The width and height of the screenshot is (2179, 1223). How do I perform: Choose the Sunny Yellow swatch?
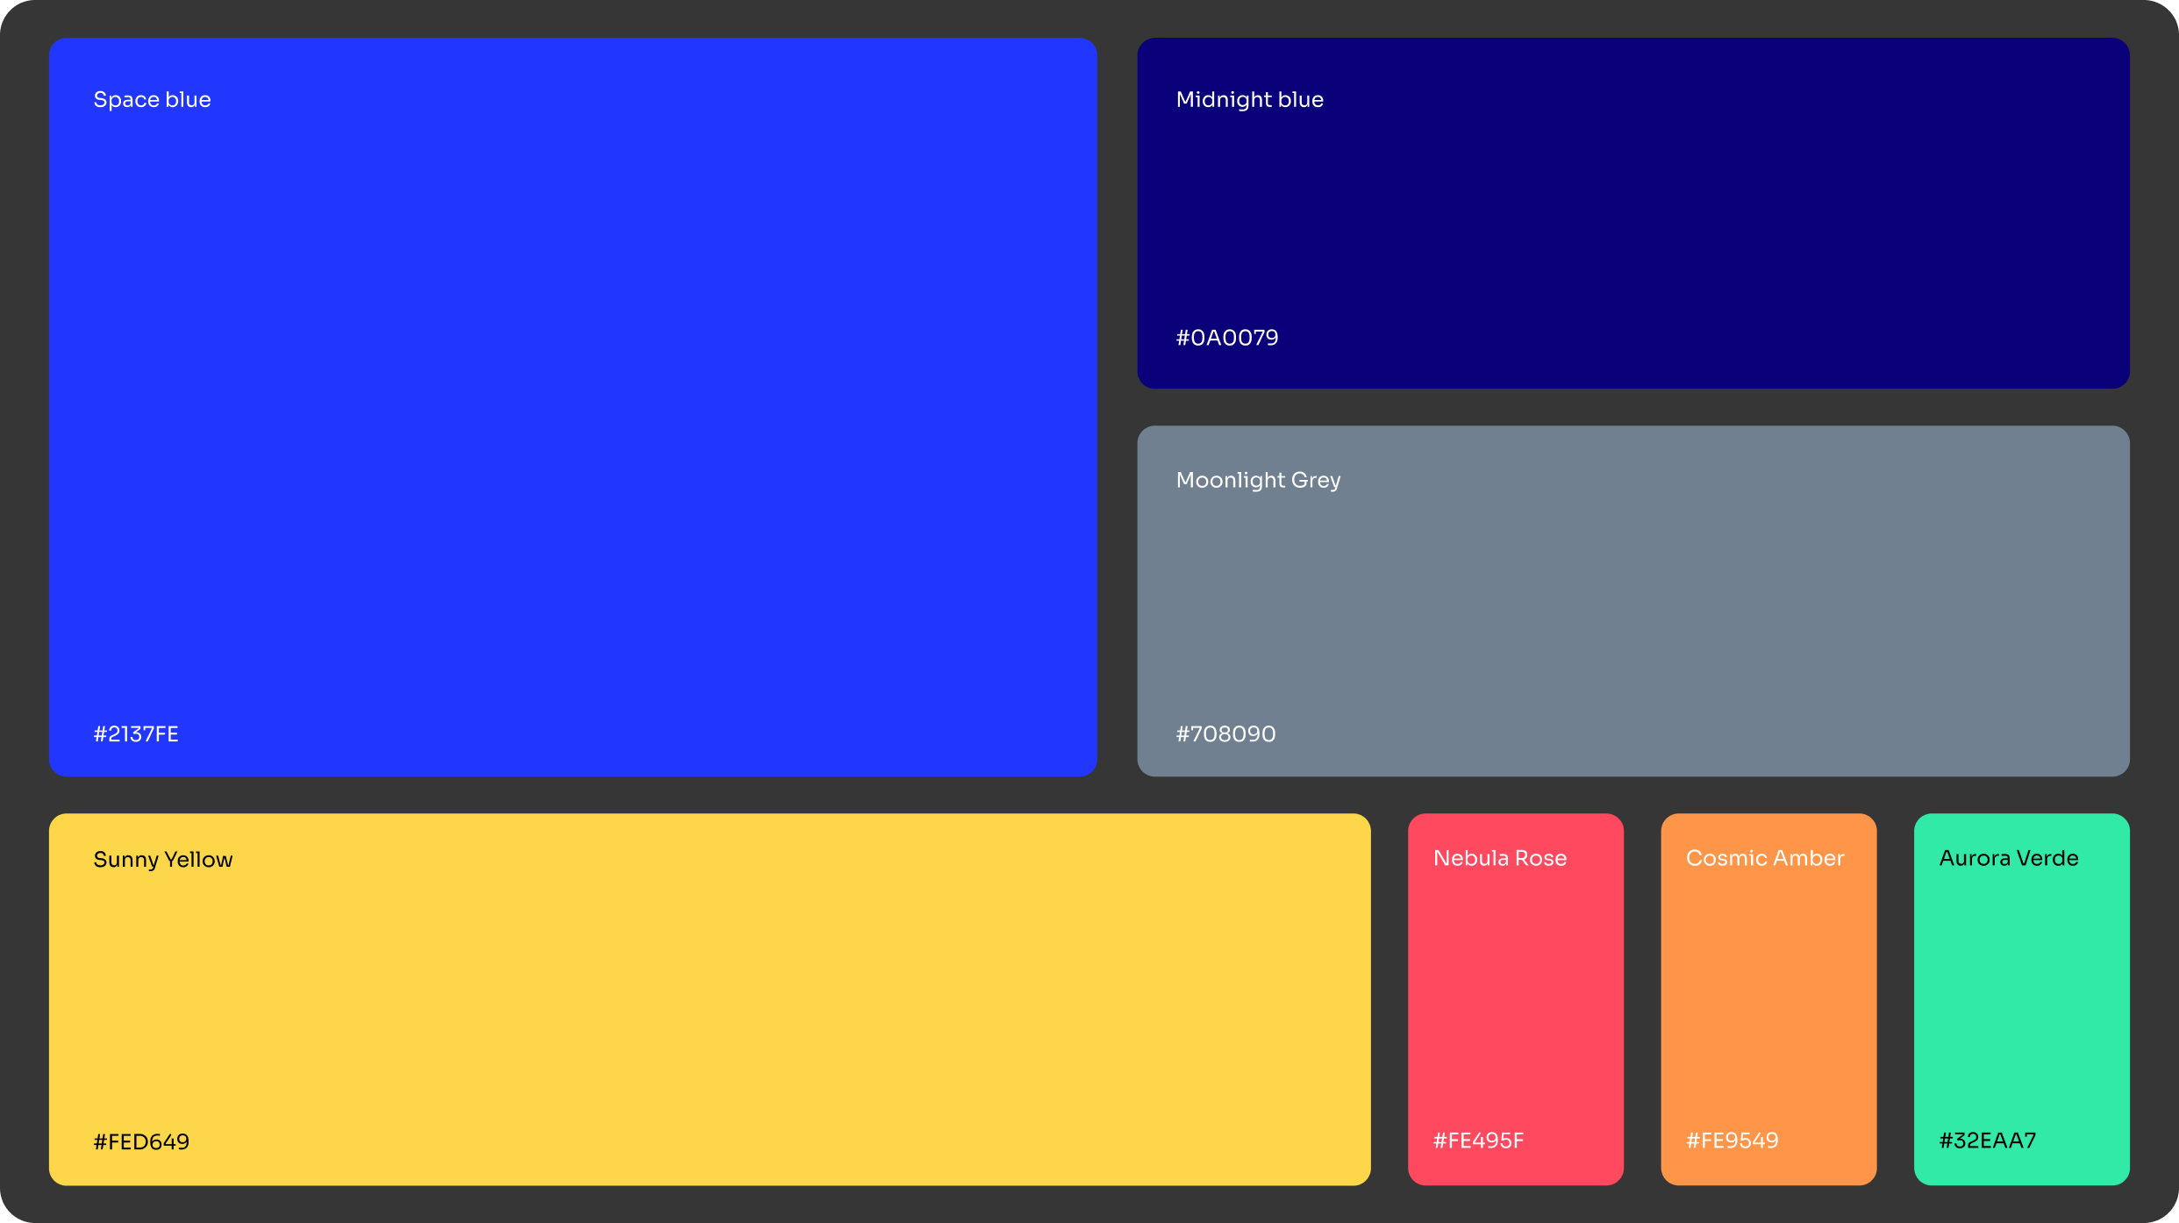tap(709, 999)
